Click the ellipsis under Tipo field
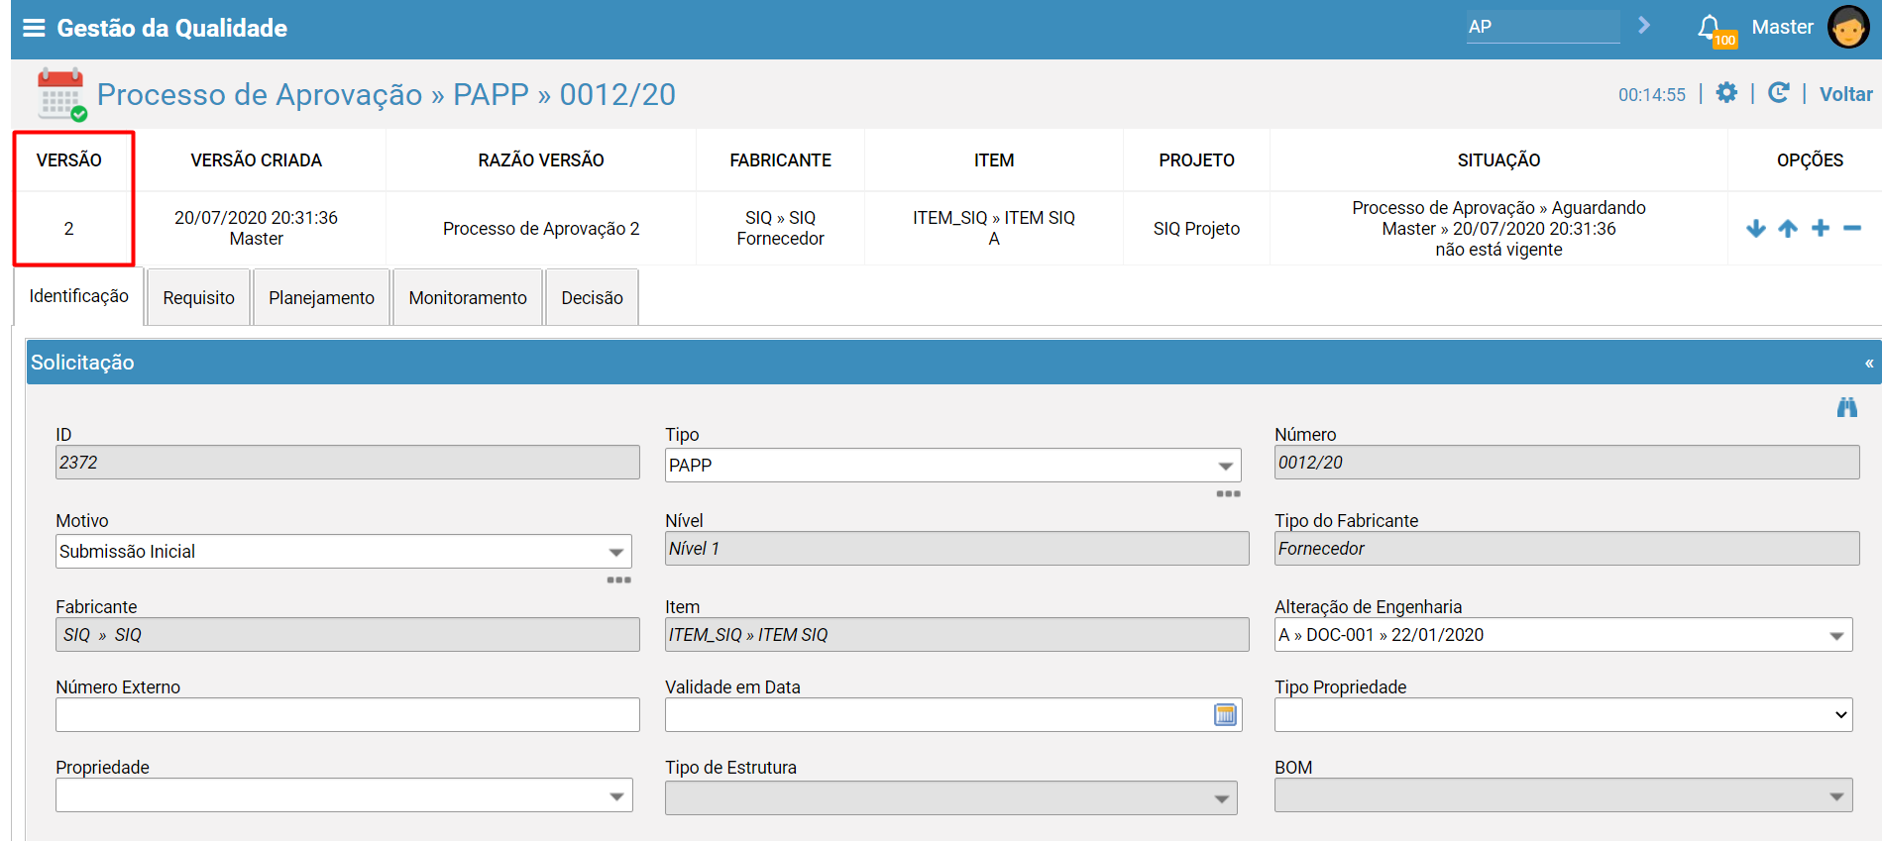 1229,493
